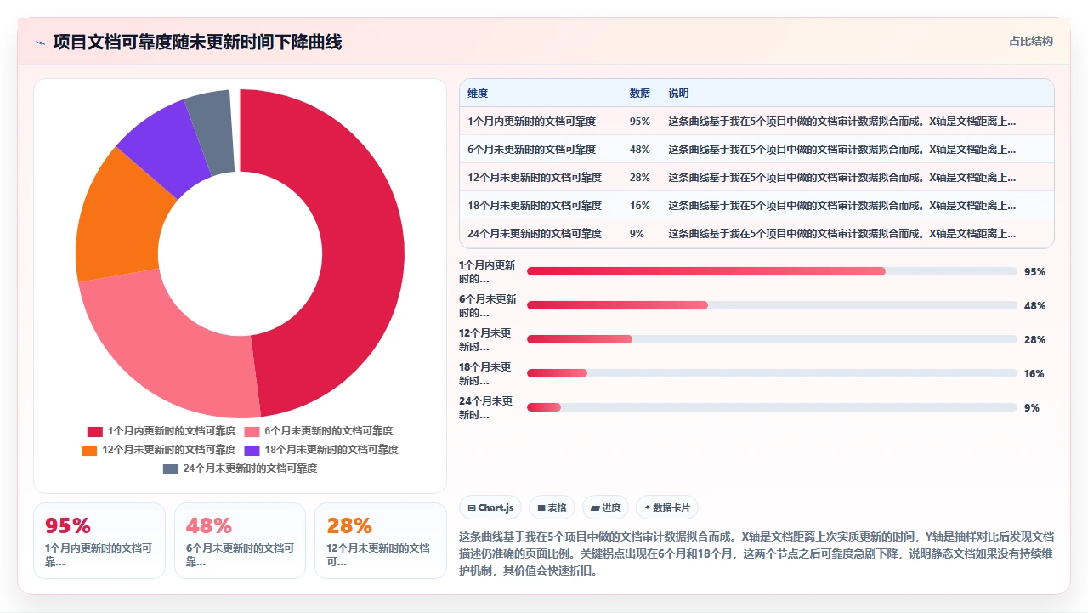Toggle legend swatch for 18个月未更新时的文档可靠度
The image size is (1088, 613).
click(x=252, y=450)
